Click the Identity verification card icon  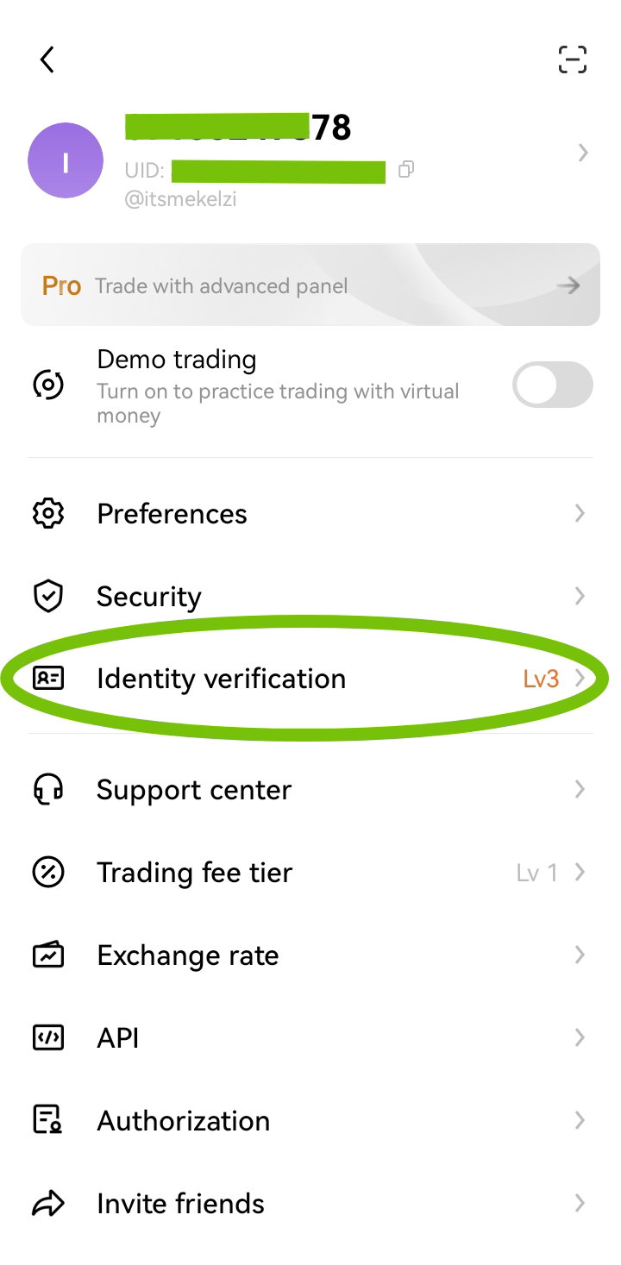[48, 679]
